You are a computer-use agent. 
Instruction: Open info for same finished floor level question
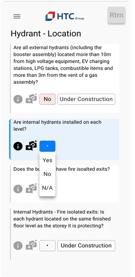18,246
